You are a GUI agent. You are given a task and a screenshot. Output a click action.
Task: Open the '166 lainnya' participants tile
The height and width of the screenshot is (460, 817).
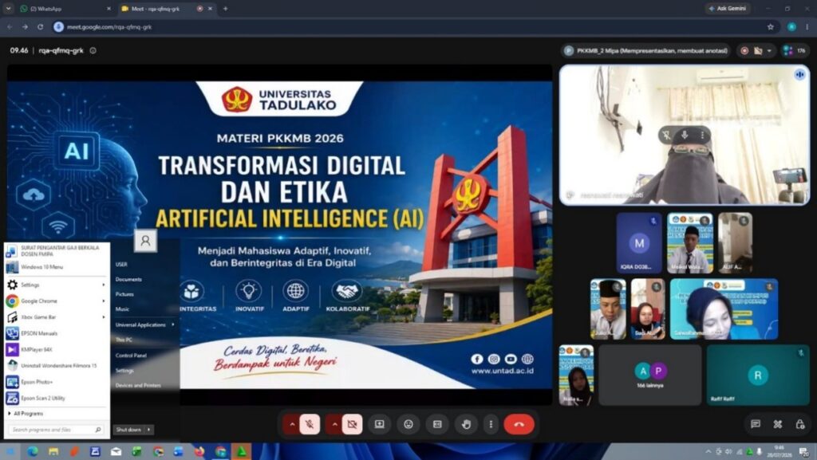tap(650, 375)
